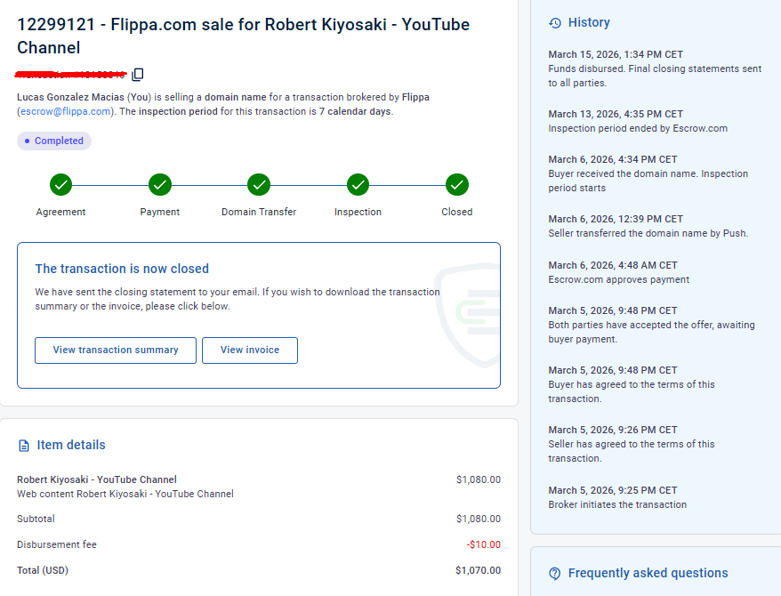The width and height of the screenshot is (781, 596).
Task: Click the Payment step label
Action: (160, 212)
